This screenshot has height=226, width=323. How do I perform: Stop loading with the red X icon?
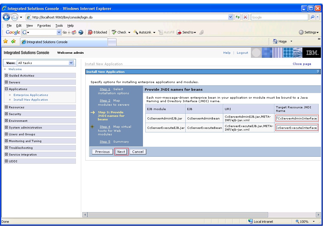coord(245,17)
